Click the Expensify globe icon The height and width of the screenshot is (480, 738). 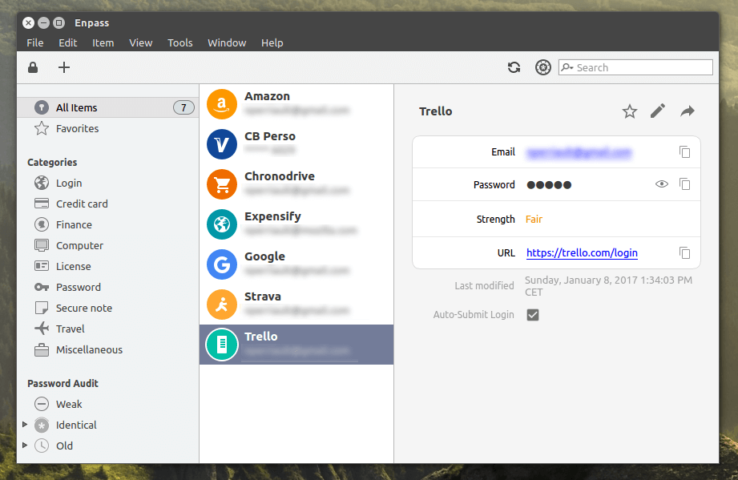[222, 224]
